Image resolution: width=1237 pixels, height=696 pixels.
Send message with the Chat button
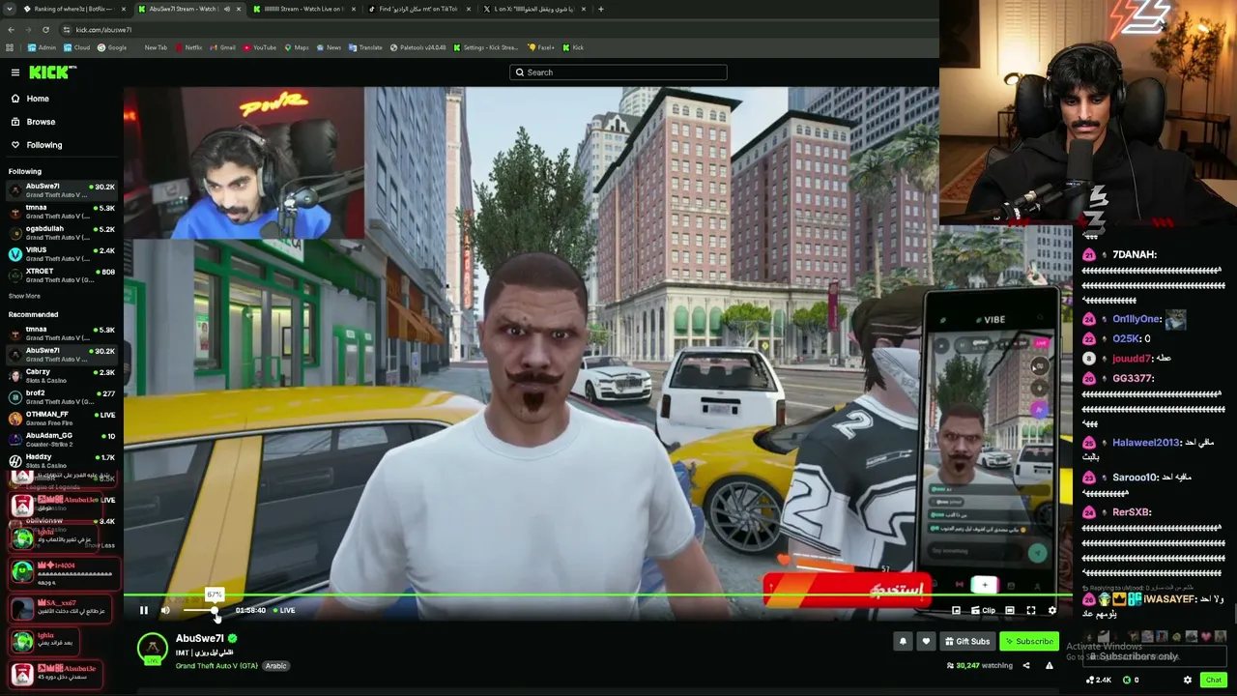pyautogui.click(x=1213, y=680)
